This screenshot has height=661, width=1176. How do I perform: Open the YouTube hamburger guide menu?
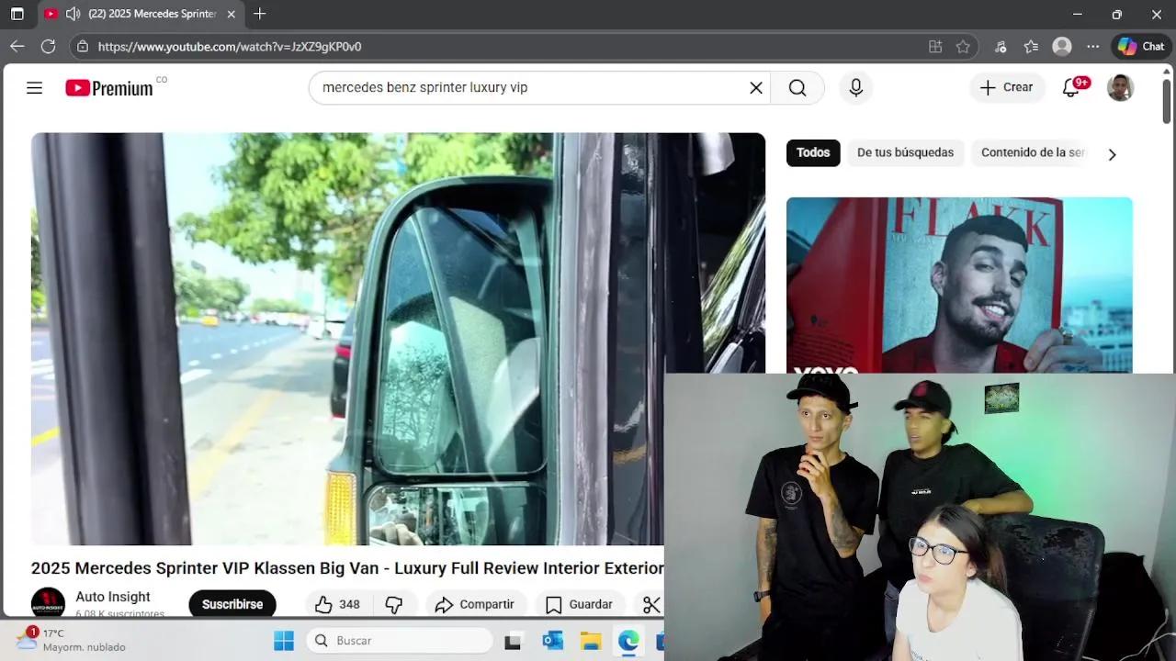pos(34,87)
